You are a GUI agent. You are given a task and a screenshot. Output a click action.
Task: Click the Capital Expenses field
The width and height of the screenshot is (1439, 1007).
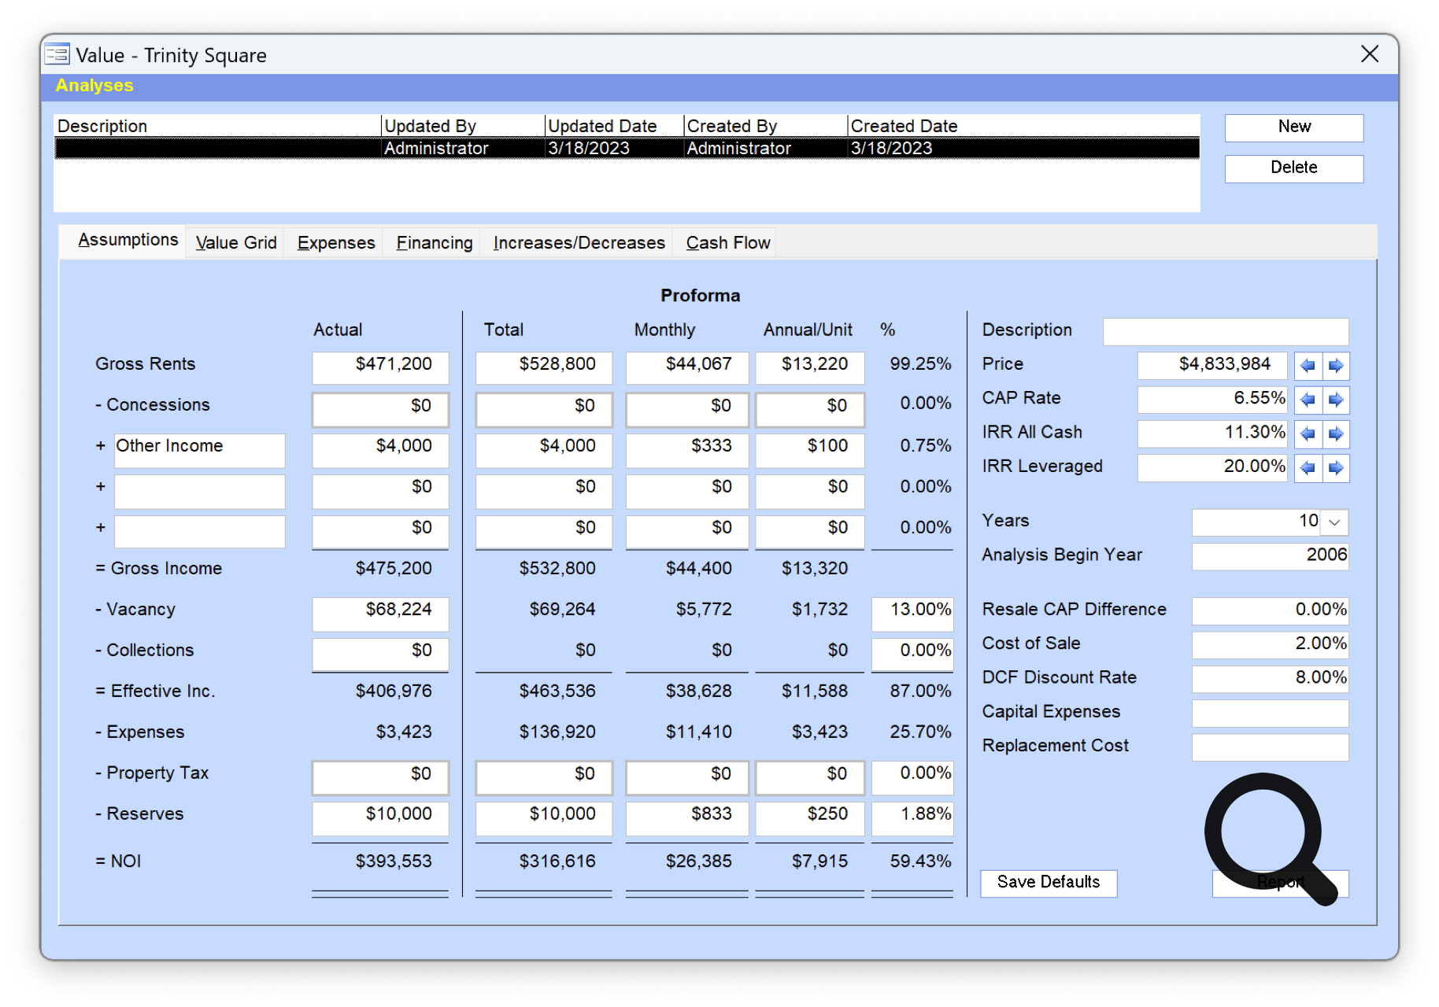[1270, 713]
